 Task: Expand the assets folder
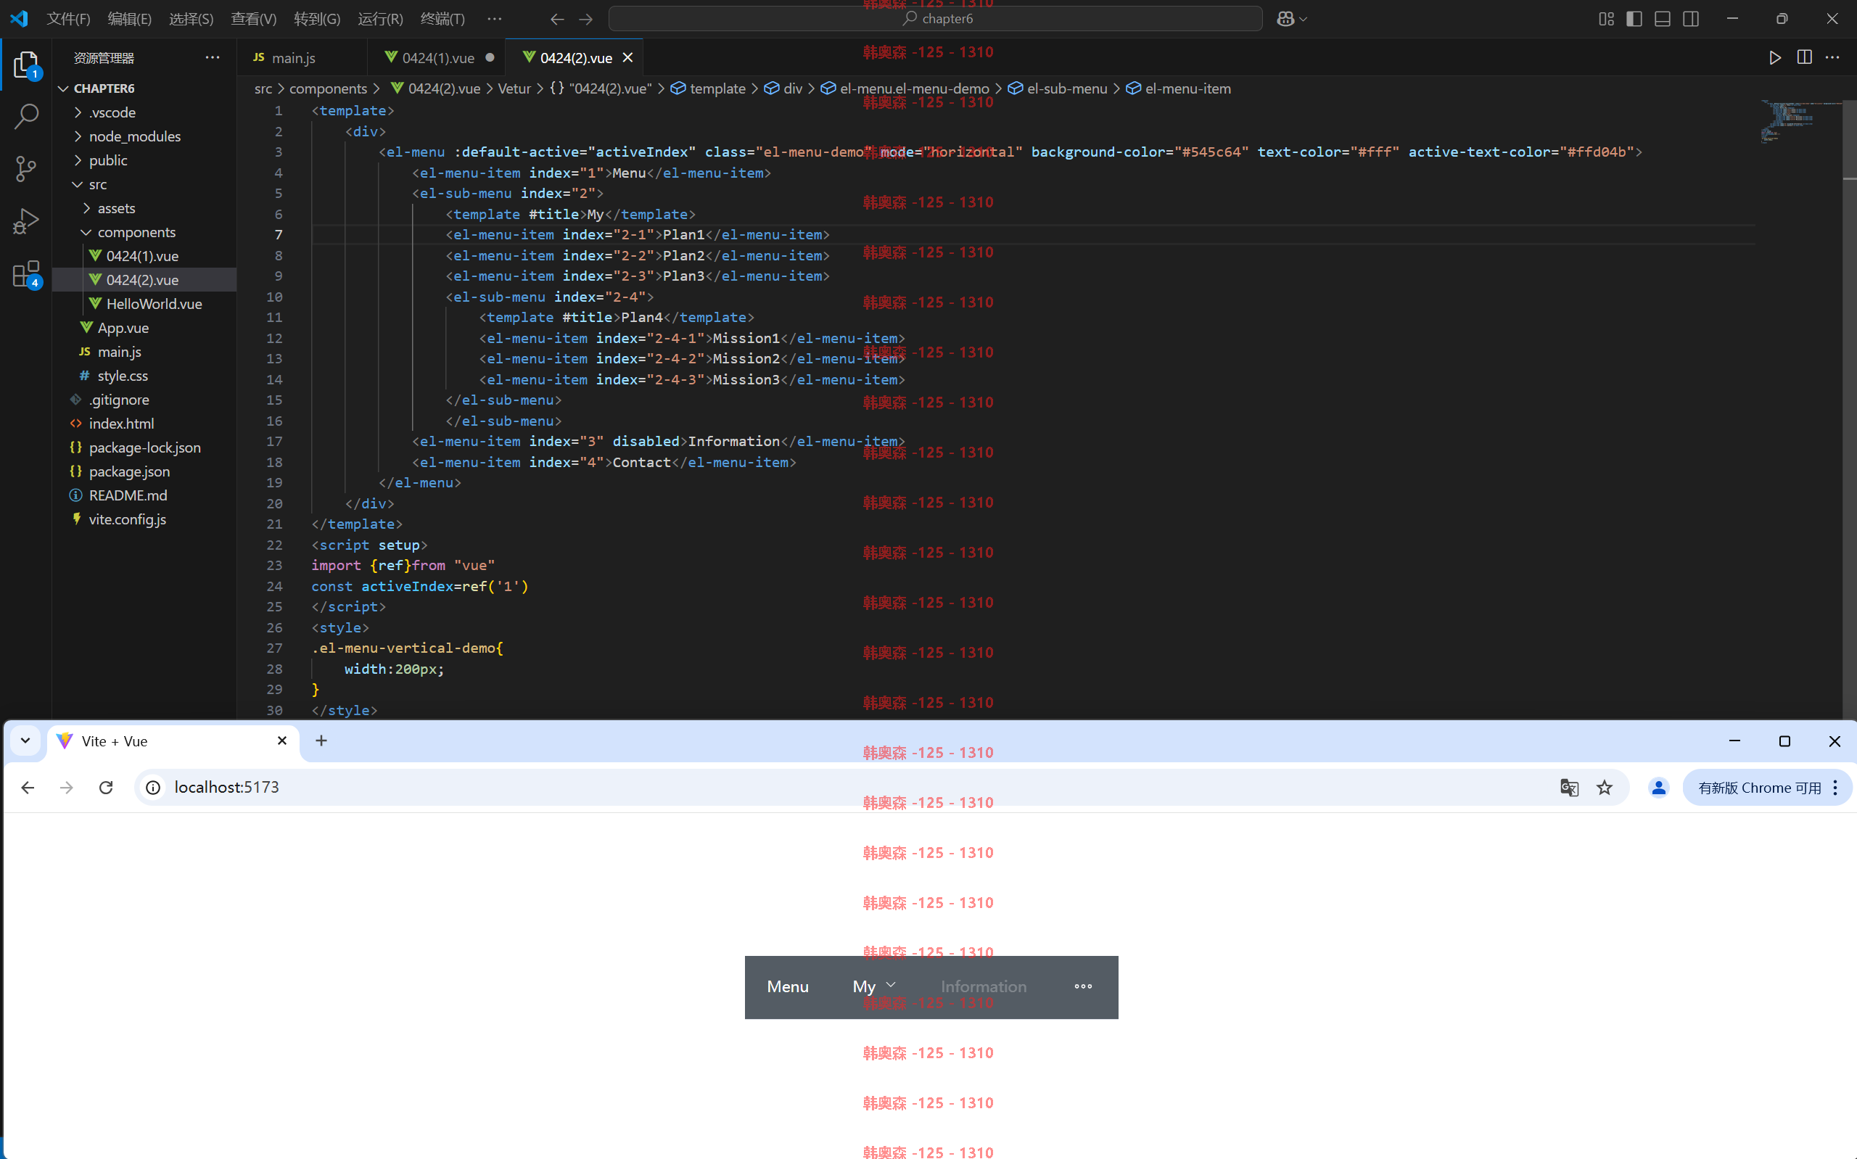pyautogui.click(x=144, y=208)
